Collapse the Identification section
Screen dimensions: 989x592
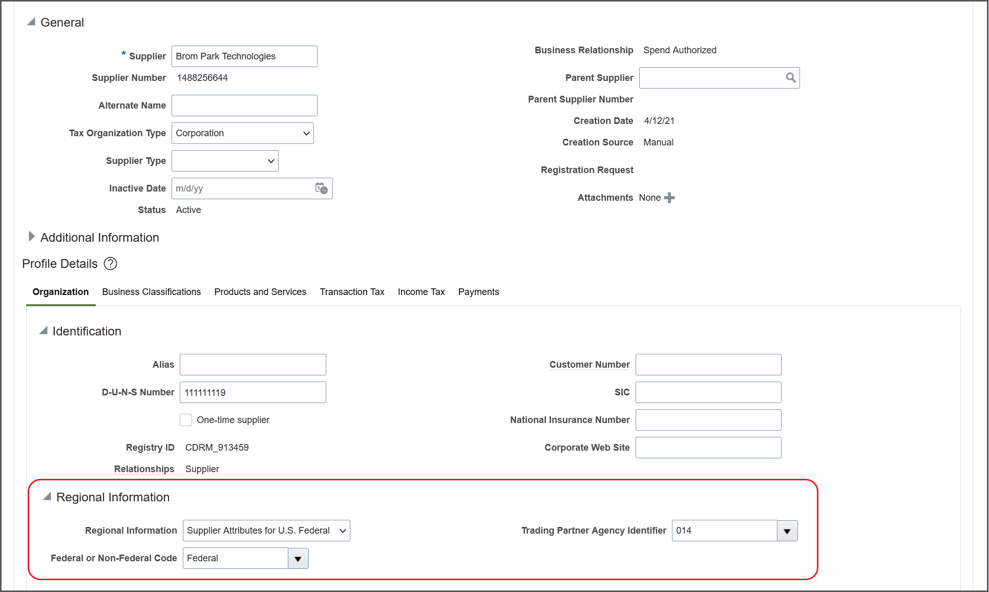pos(44,331)
